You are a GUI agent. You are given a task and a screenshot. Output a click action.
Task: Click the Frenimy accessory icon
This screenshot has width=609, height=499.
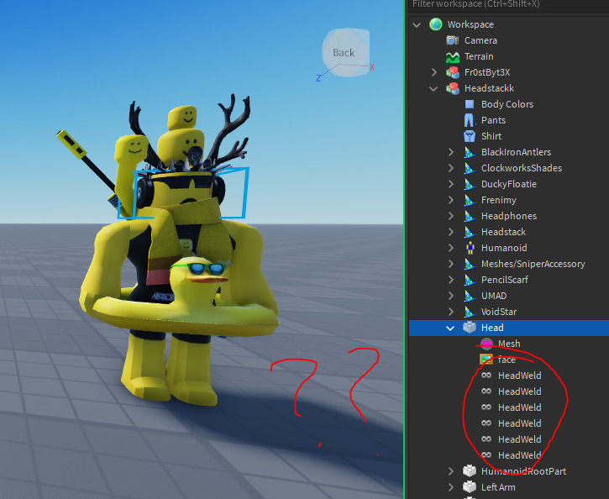pos(470,200)
